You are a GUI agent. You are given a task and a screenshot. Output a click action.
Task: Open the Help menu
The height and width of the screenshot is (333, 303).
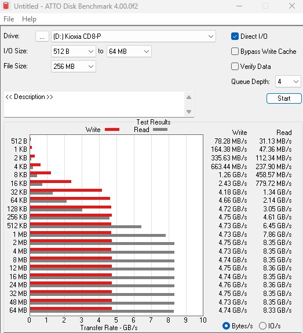pos(29,19)
